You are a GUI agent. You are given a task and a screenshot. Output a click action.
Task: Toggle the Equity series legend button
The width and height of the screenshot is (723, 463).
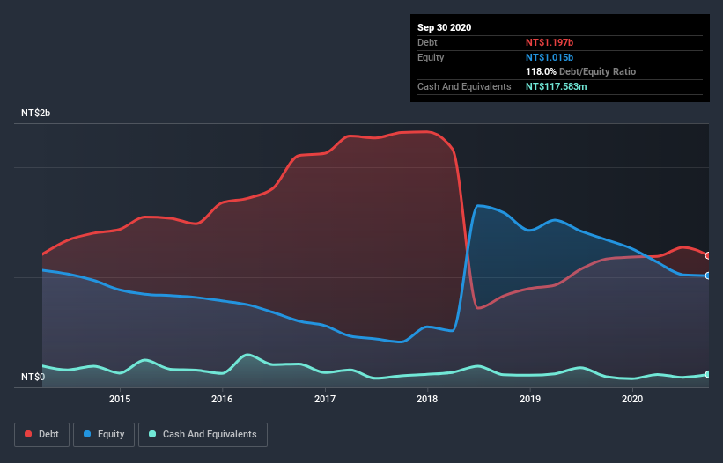104,435
